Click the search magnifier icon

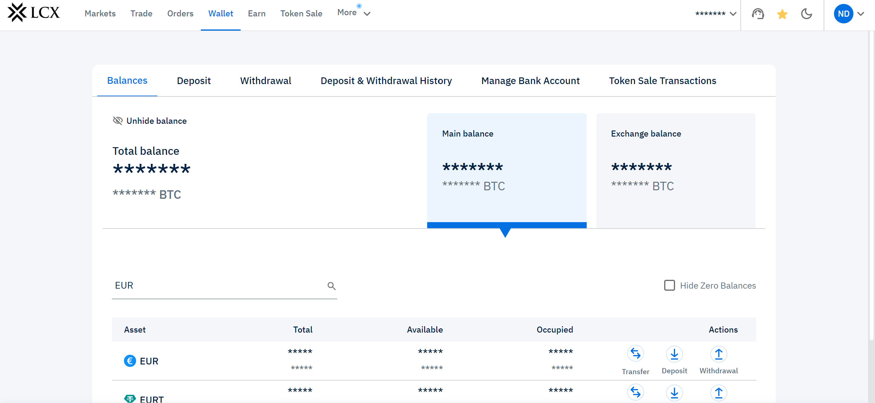tap(331, 286)
